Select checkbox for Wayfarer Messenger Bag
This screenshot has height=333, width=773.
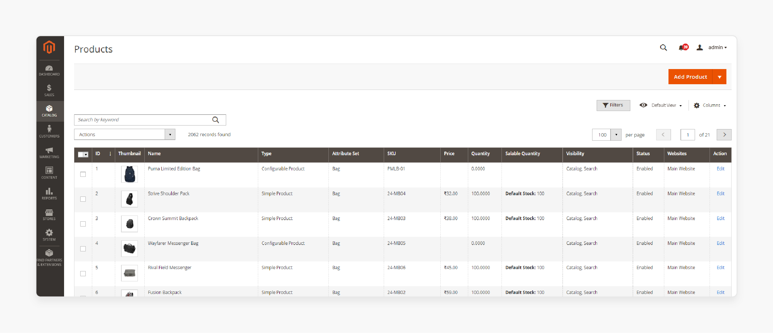click(83, 249)
